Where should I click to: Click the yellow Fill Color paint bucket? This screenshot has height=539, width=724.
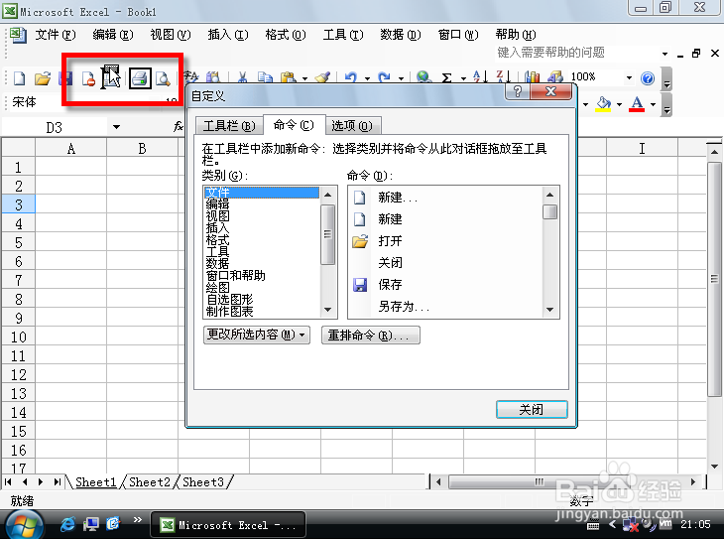603,104
